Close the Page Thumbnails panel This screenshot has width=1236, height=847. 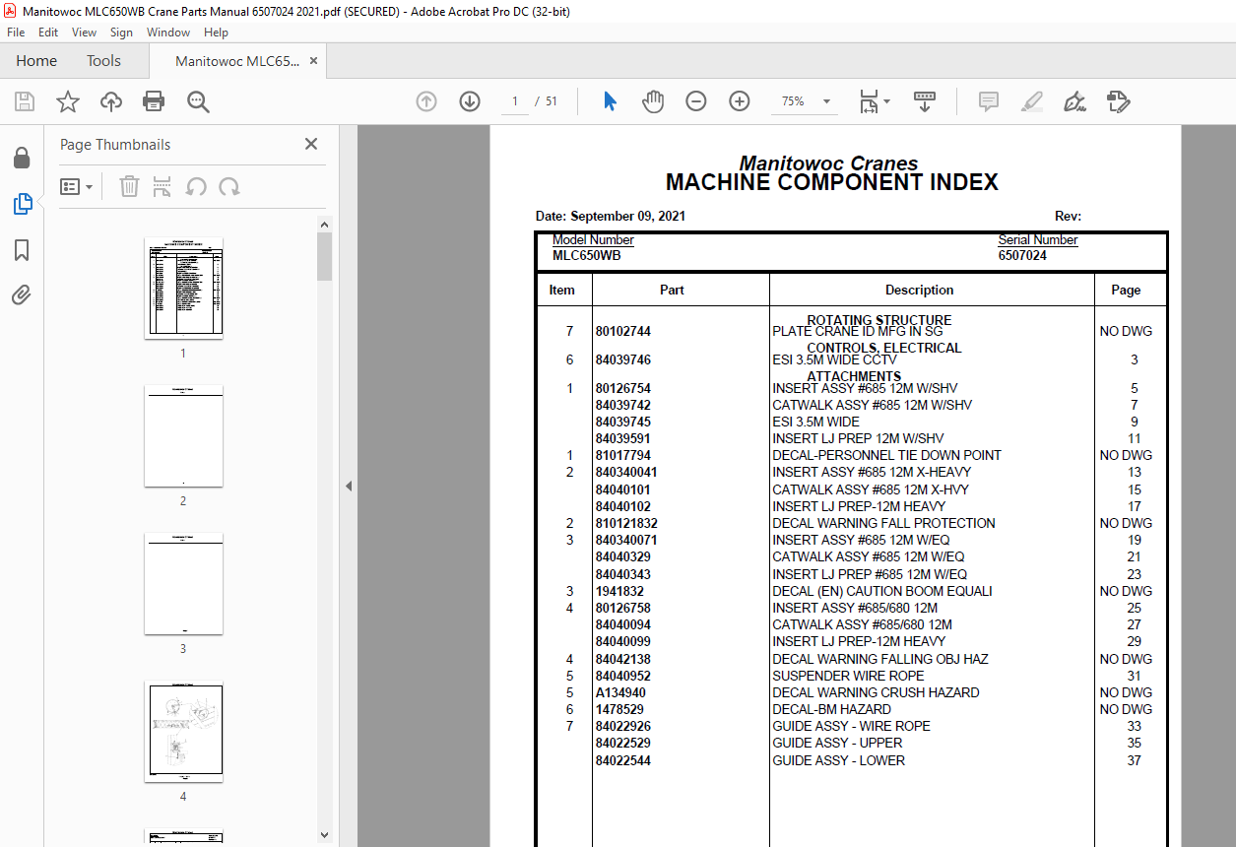(x=311, y=144)
